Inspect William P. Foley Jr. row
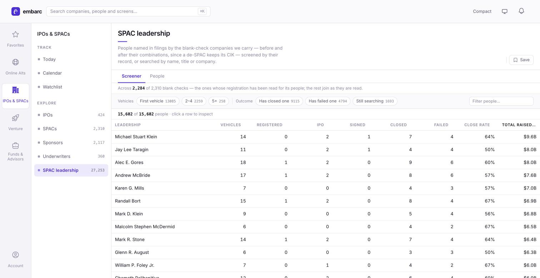 click(x=326, y=266)
